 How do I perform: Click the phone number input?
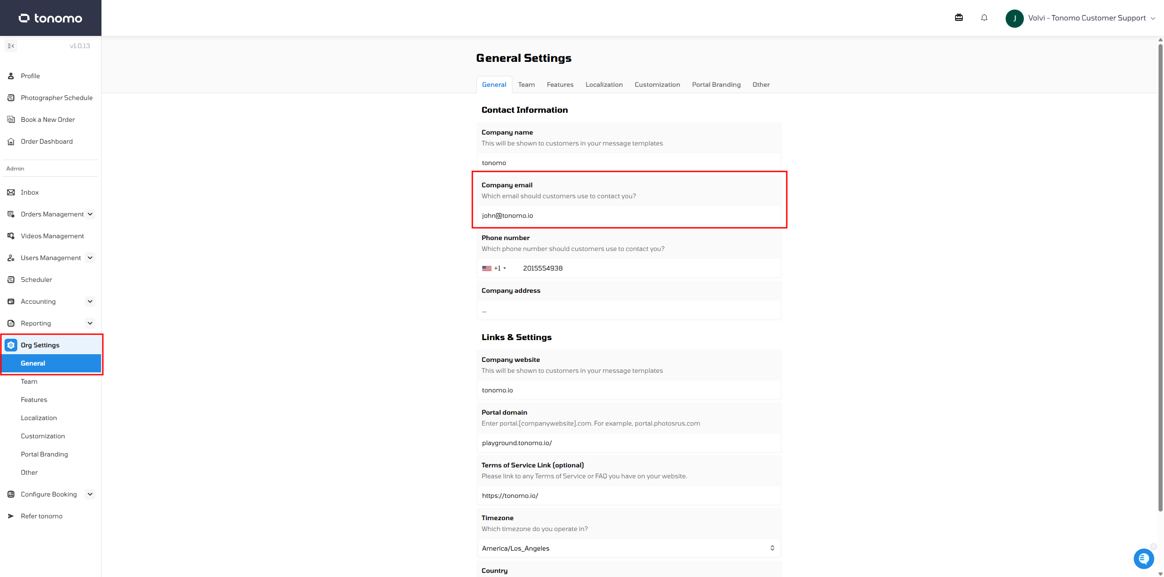tap(649, 268)
